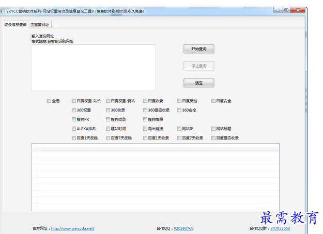Enable ALEXA排名 checkbox
The width and height of the screenshot is (323, 234).
[74, 129]
